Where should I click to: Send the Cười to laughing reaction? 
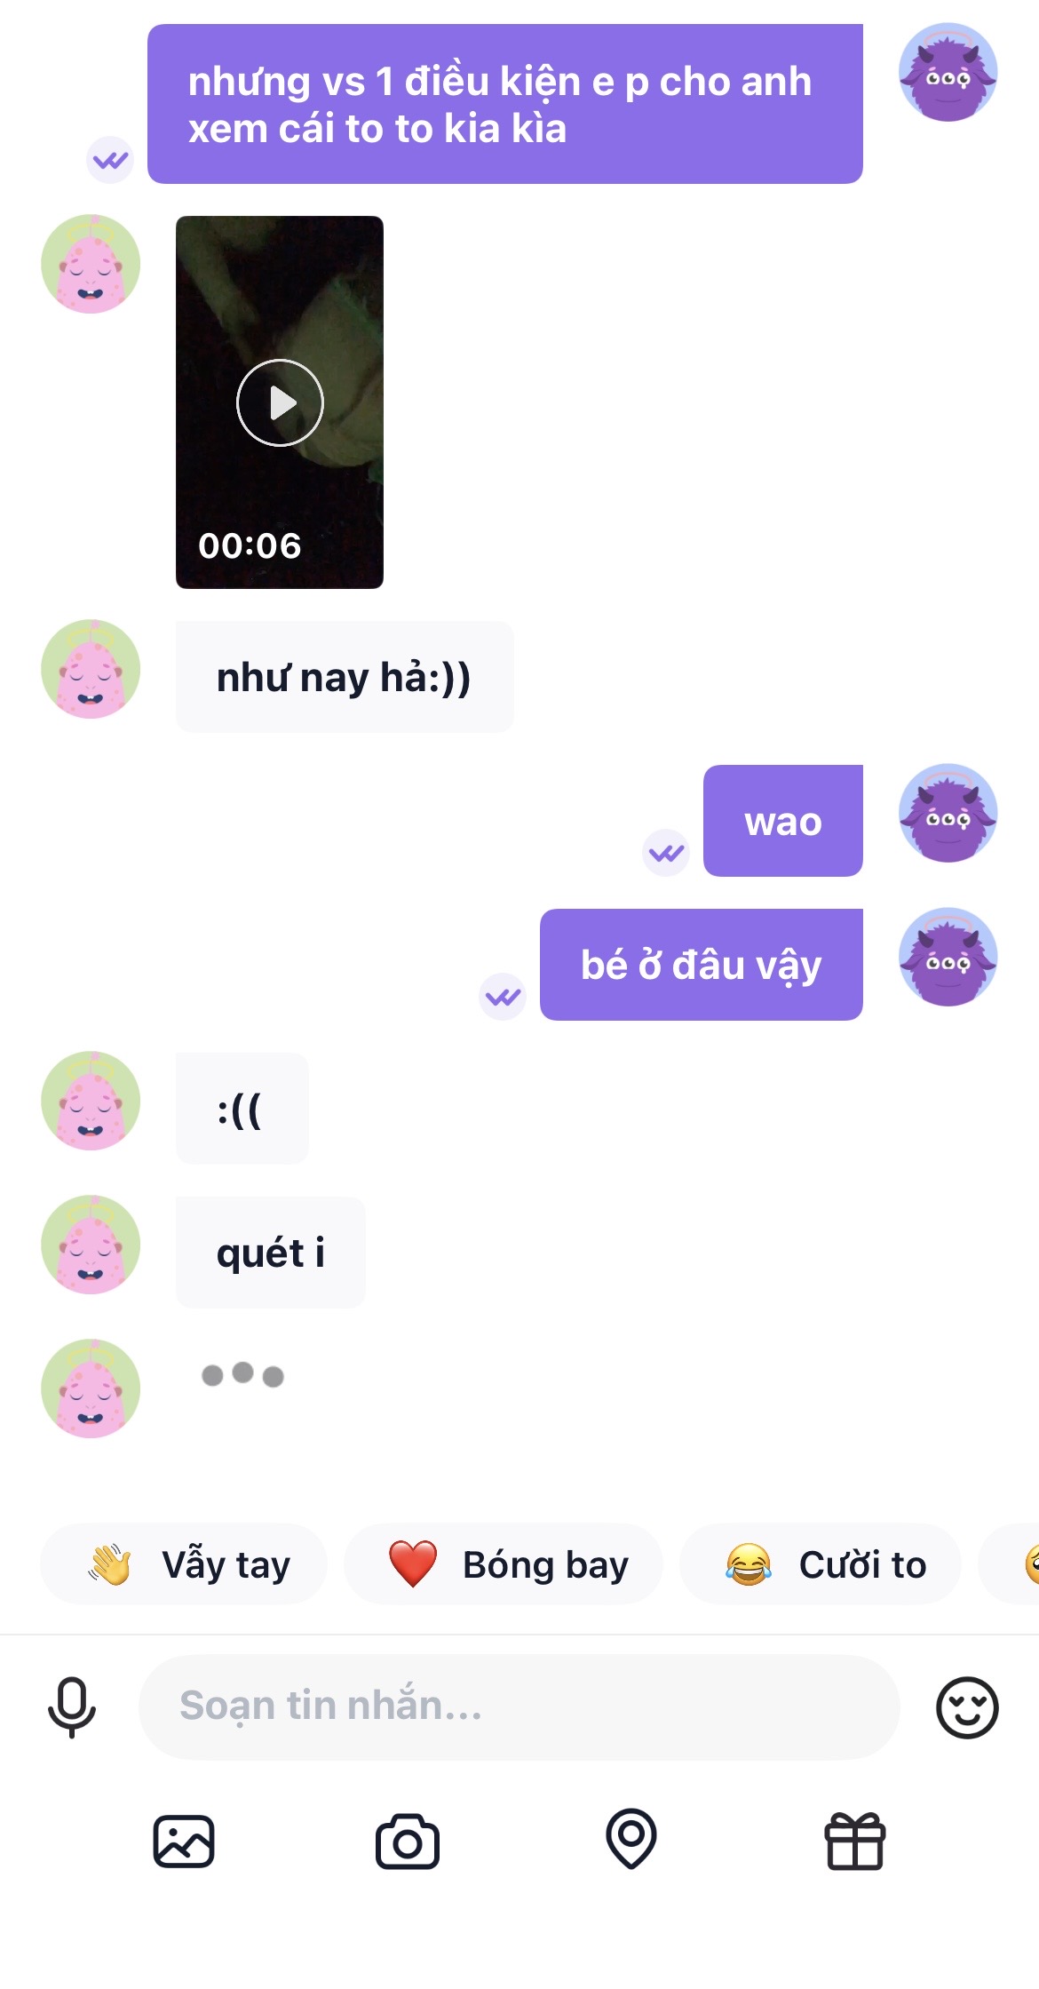(x=821, y=1564)
